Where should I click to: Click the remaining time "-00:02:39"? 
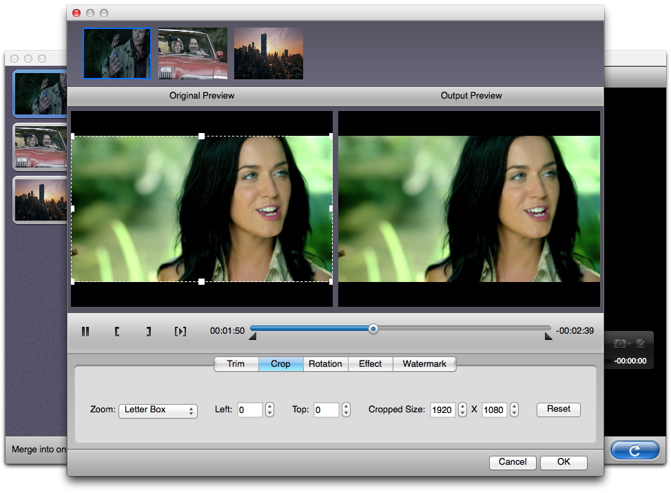(x=575, y=331)
